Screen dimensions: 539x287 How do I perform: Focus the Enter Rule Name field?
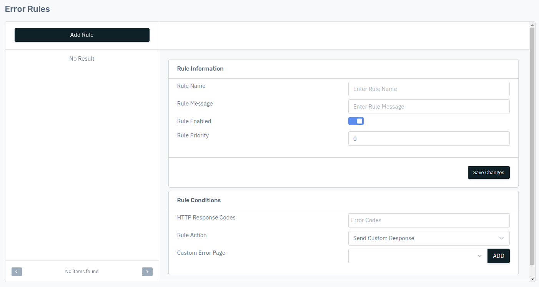[429, 89]
